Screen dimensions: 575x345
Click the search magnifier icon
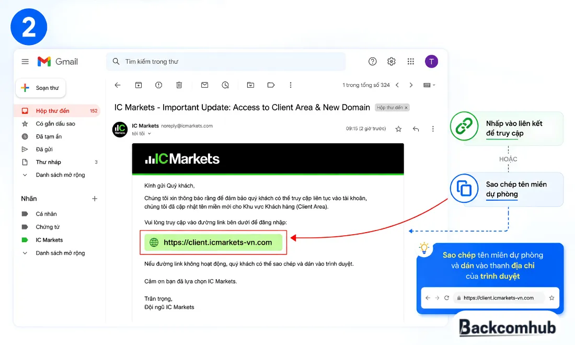tap(116, 61)
